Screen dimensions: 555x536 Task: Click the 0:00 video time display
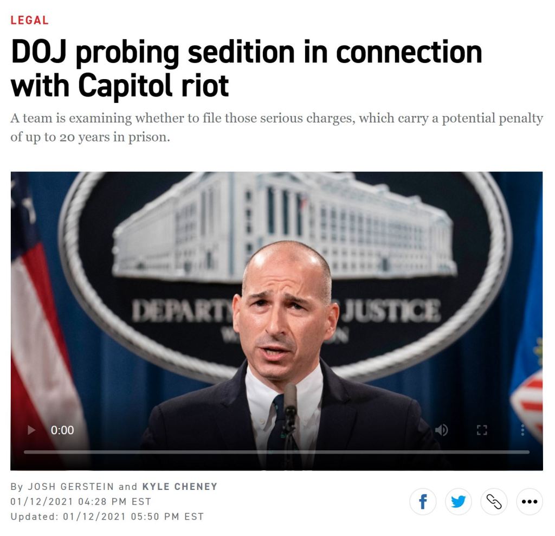point(62,430)
